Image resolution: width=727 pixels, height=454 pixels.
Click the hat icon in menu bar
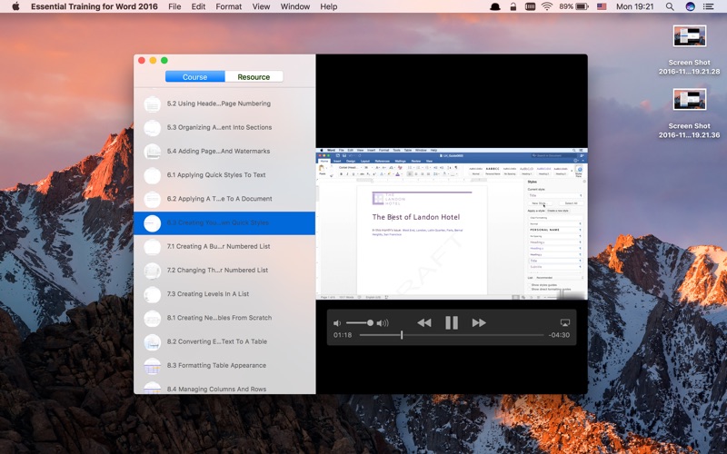[495, 6]
